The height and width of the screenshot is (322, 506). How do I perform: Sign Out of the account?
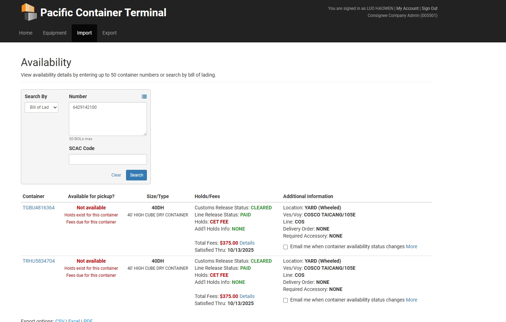pos(429,8)
